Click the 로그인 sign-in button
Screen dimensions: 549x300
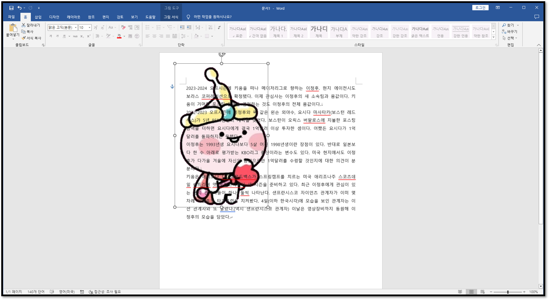click(480, 8)
